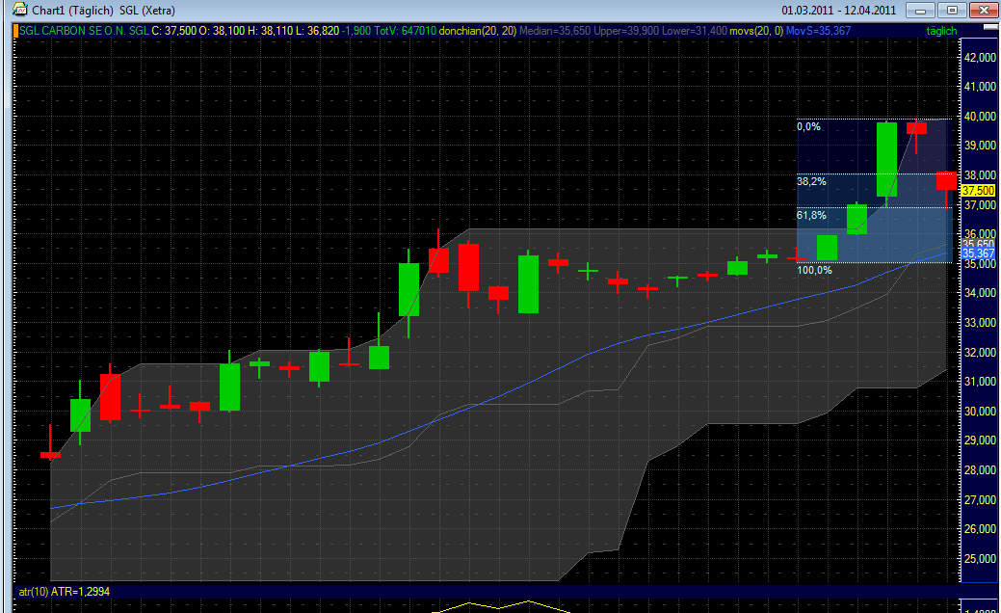
Task: Click the blue 35,367 moving average price tag
Action: click(978, 253)
